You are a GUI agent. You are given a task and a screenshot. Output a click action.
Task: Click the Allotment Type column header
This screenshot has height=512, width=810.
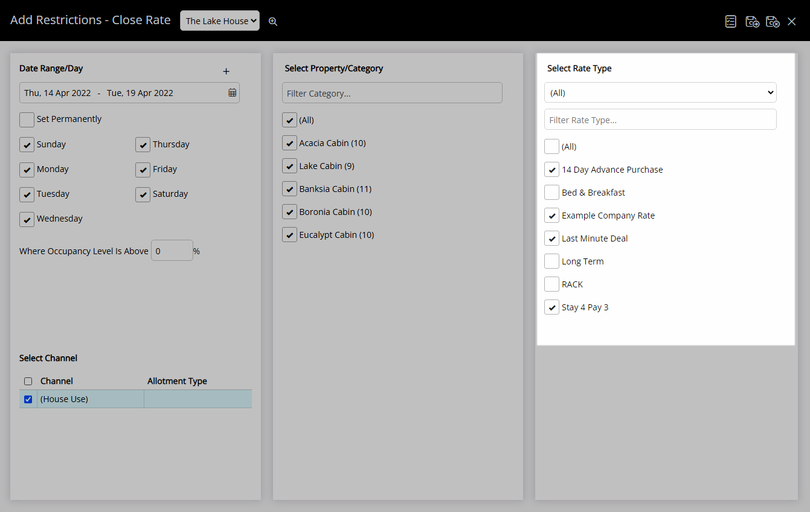pyautogui.click(x=177, y=381)
